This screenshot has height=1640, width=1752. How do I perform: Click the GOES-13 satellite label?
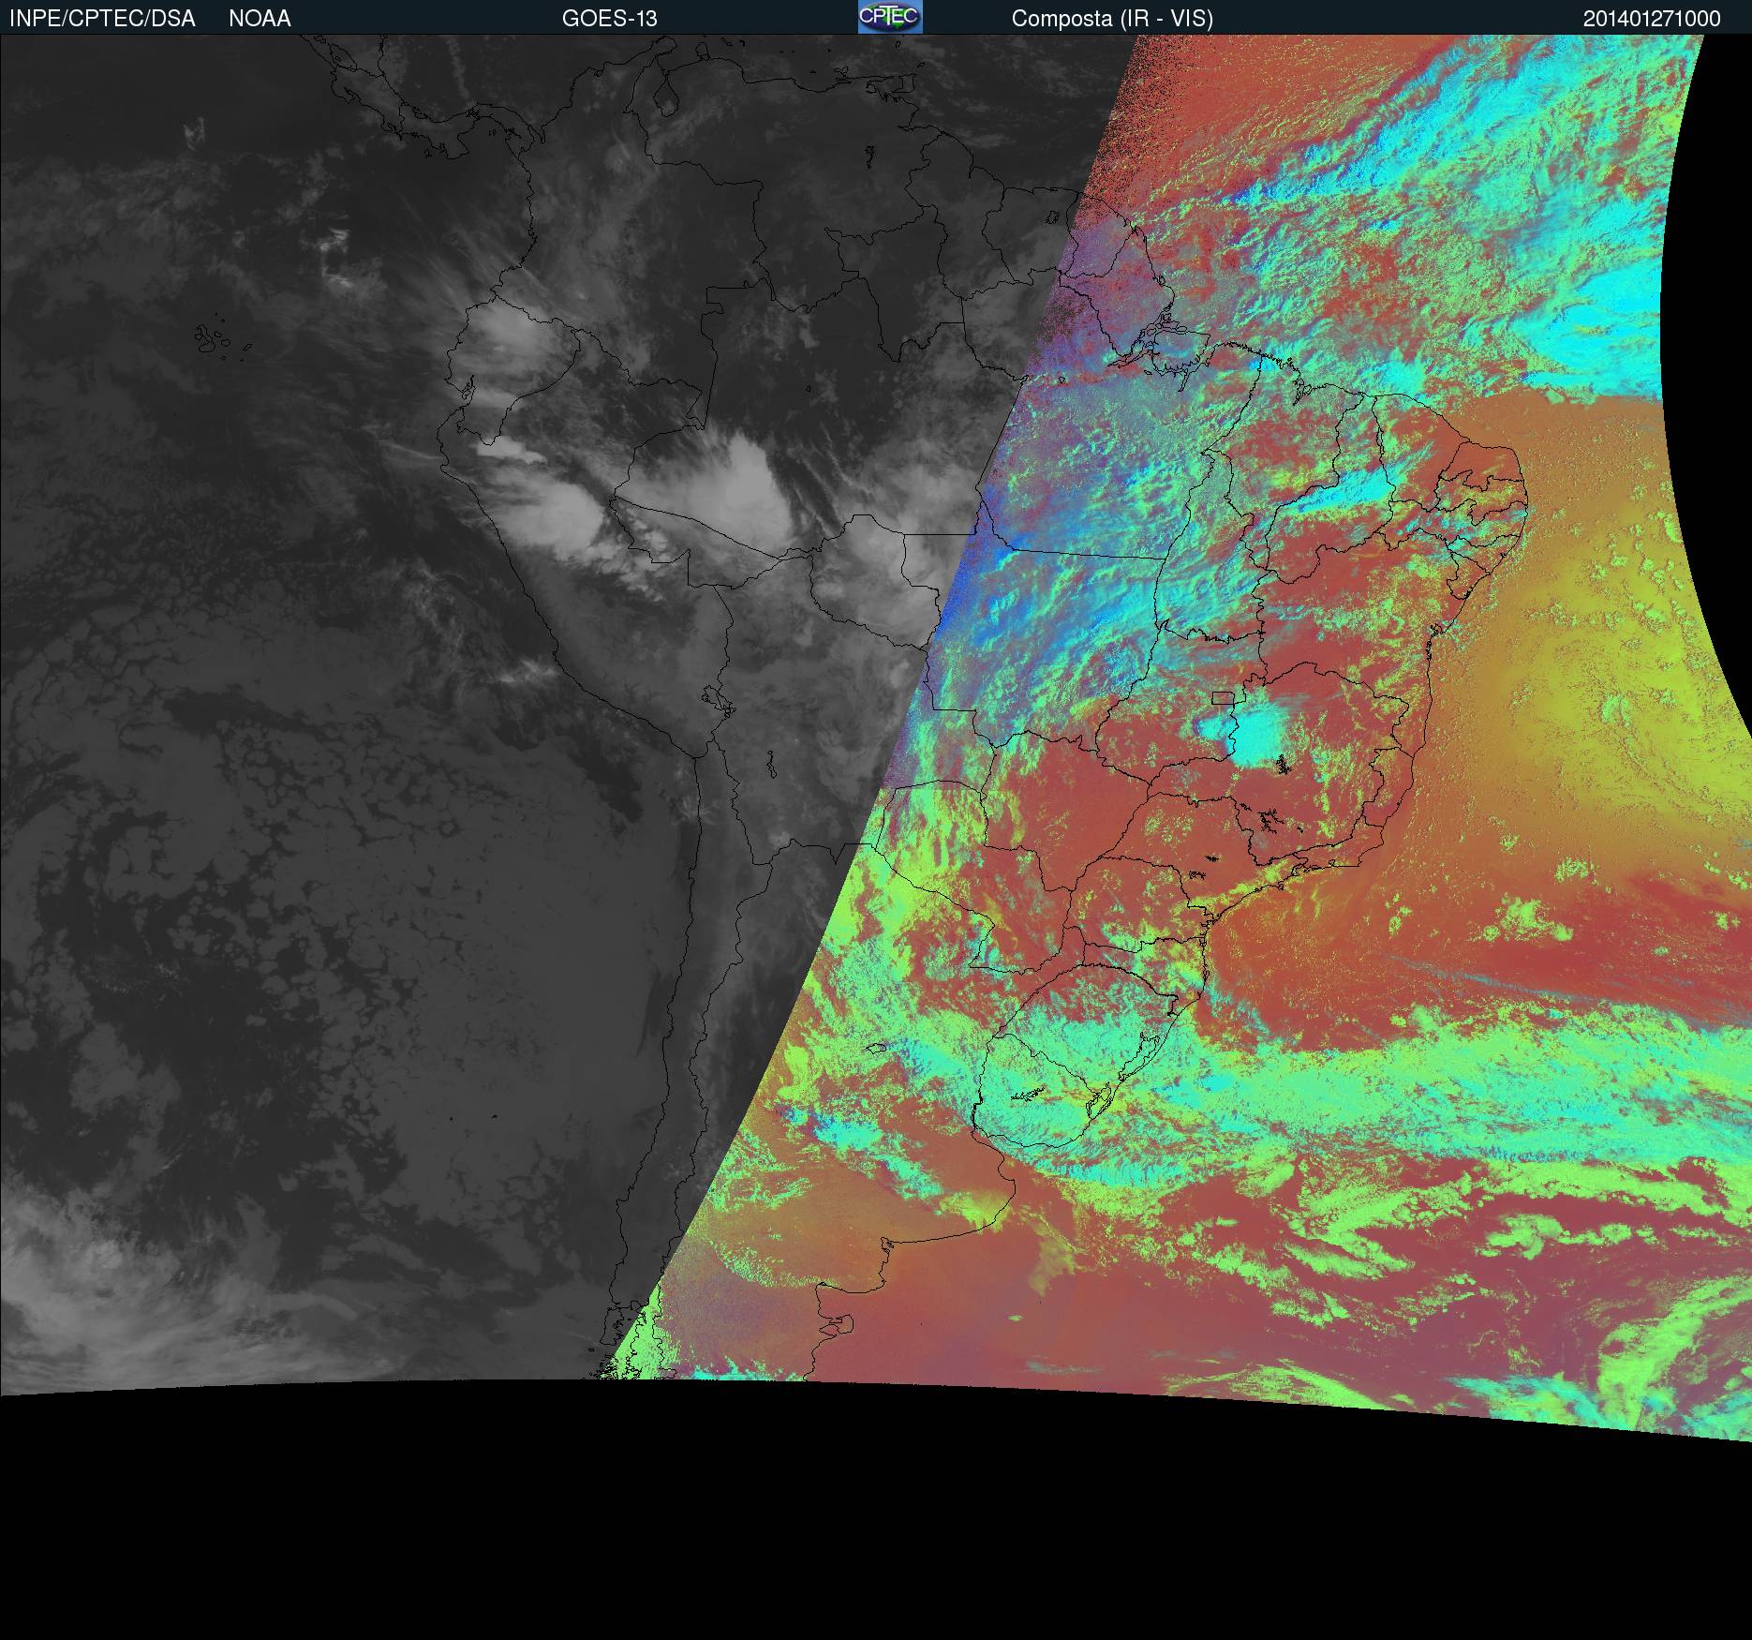tap(610, 19)
